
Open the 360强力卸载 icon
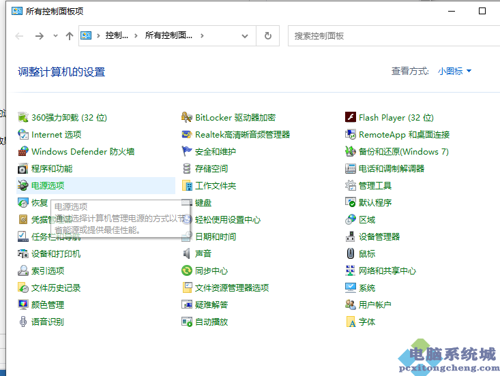23,117
